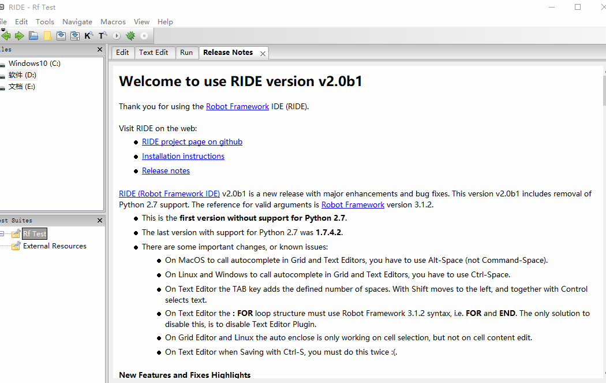The height and width of the screenshot is (383, 606).
Task: Click the Windows10 (C:) drive icon
Action: (2, 64)
